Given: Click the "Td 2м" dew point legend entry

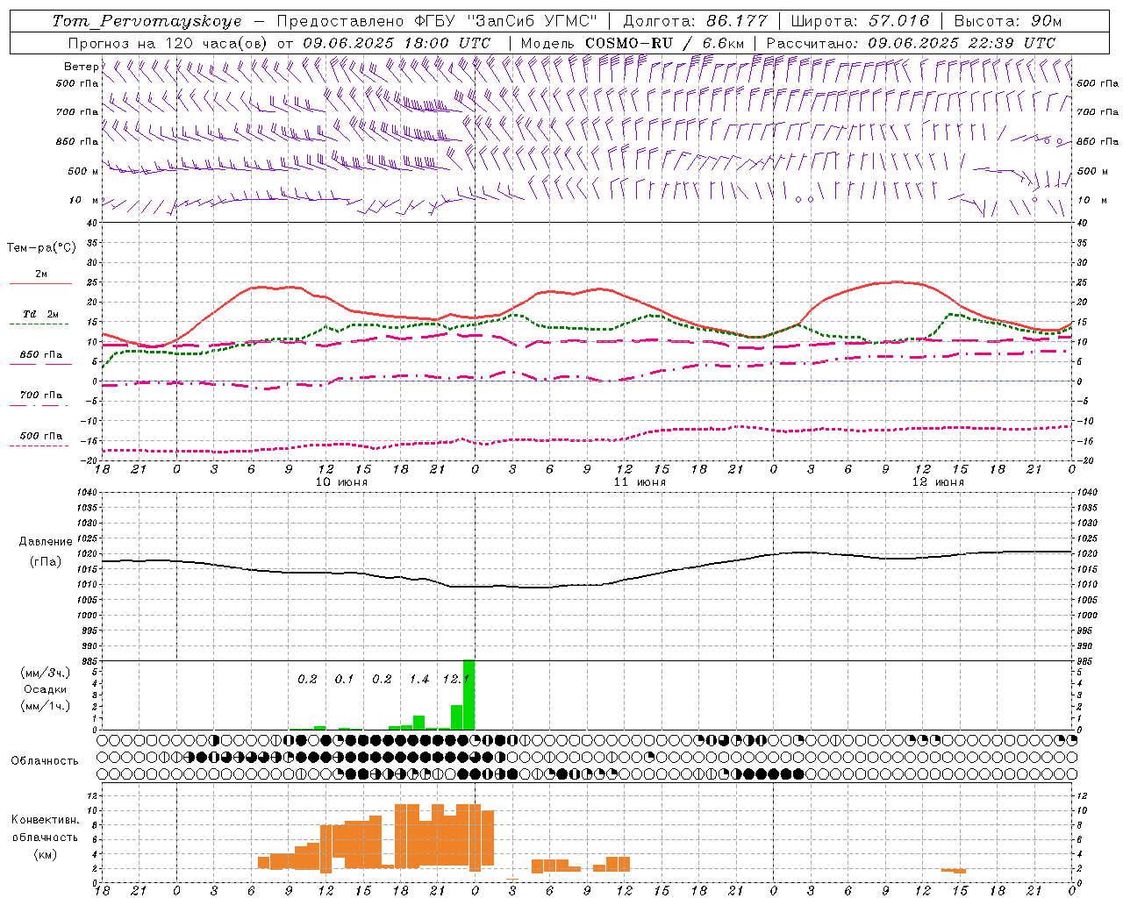Looking at the screenshot, I should pyautogui.click(x=41, y=314).
